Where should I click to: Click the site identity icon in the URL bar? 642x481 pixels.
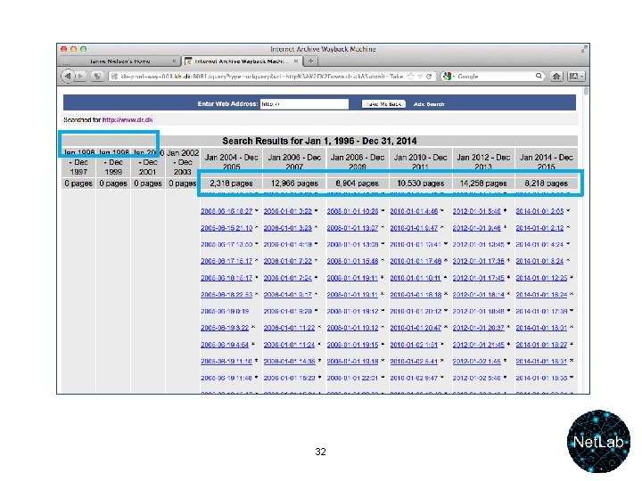[115, 77]
